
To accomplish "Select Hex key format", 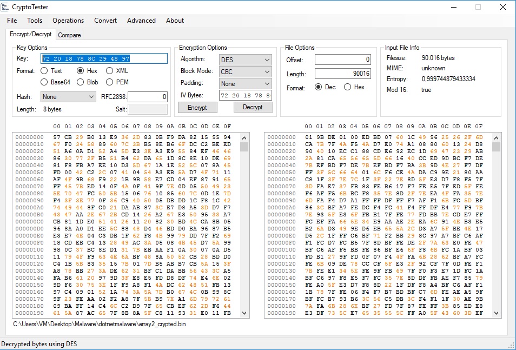I will point(87,71).
